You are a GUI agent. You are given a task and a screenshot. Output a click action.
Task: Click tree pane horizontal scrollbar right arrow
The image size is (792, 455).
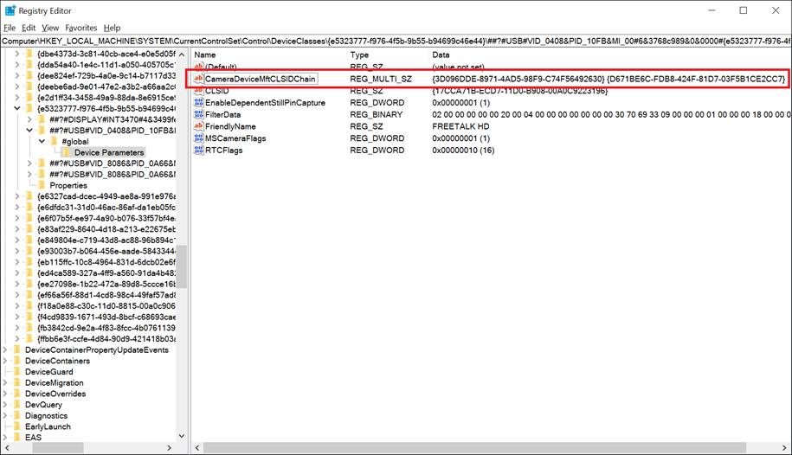tap(169, 448)
